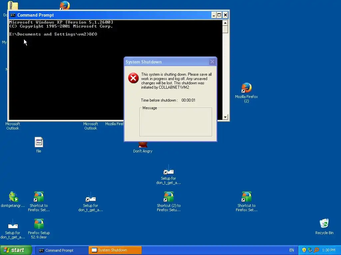The image size is (341, 255).
Task: Select dontgetangr... frog icon
Action: [13, 197]
